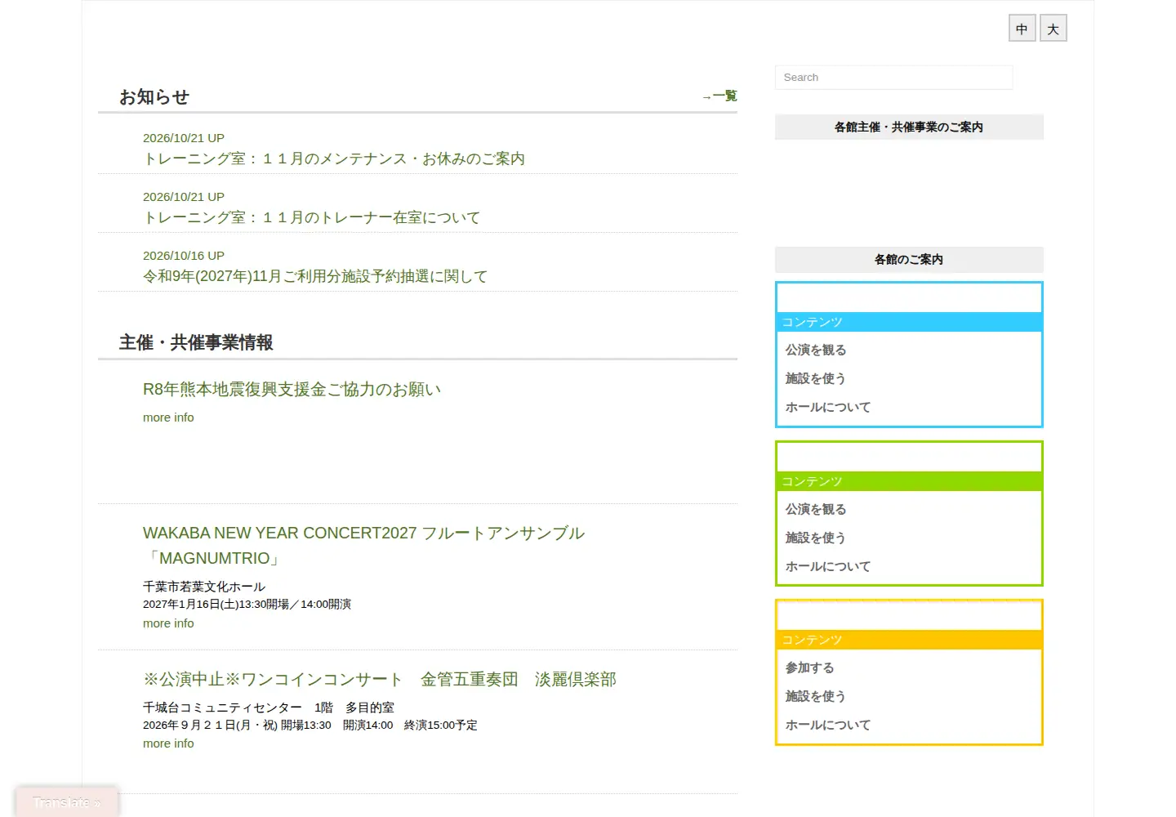Viewport: 1176px width, 817px height.
Task: Open トレーニング室 11月のトレーナー在室 notice
Action: 312,217
